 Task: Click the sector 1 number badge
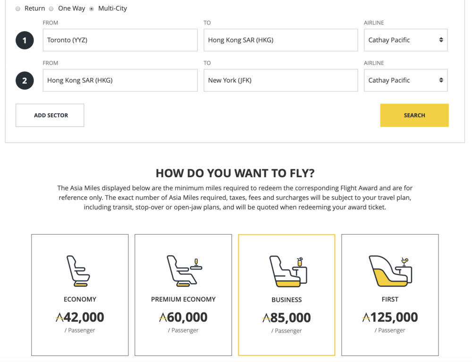coord(25,40)
